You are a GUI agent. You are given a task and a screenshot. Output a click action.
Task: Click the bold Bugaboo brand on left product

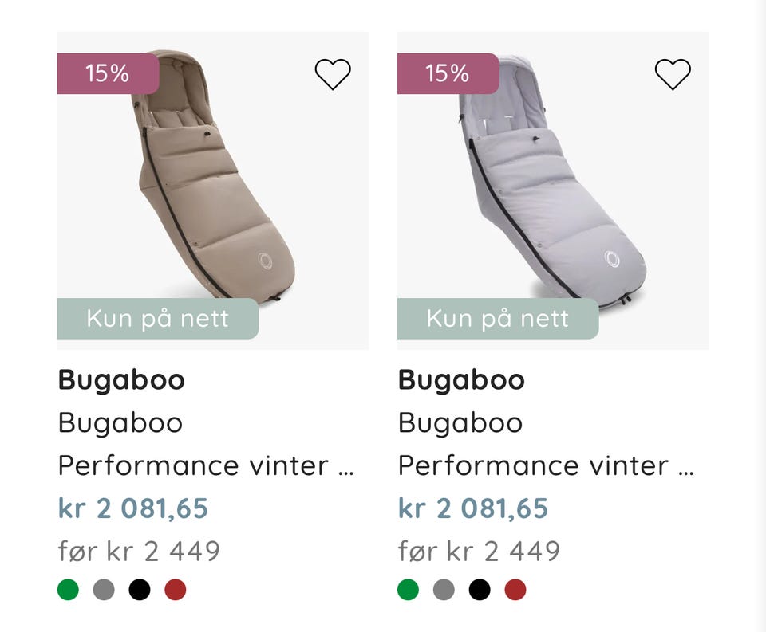pyautogui.click(x=121, y=380)
